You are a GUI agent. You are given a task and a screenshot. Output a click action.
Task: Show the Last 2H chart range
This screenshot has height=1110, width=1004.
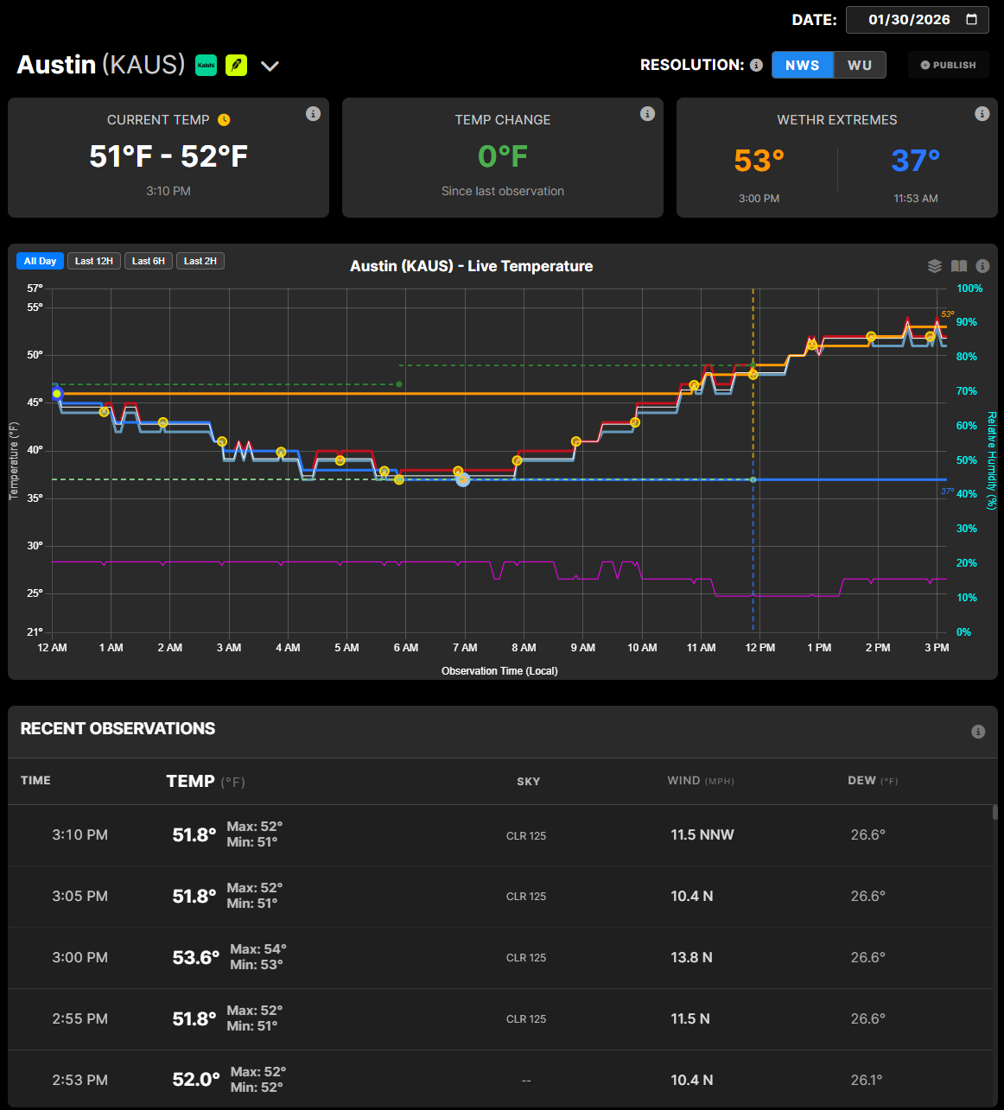200,261
